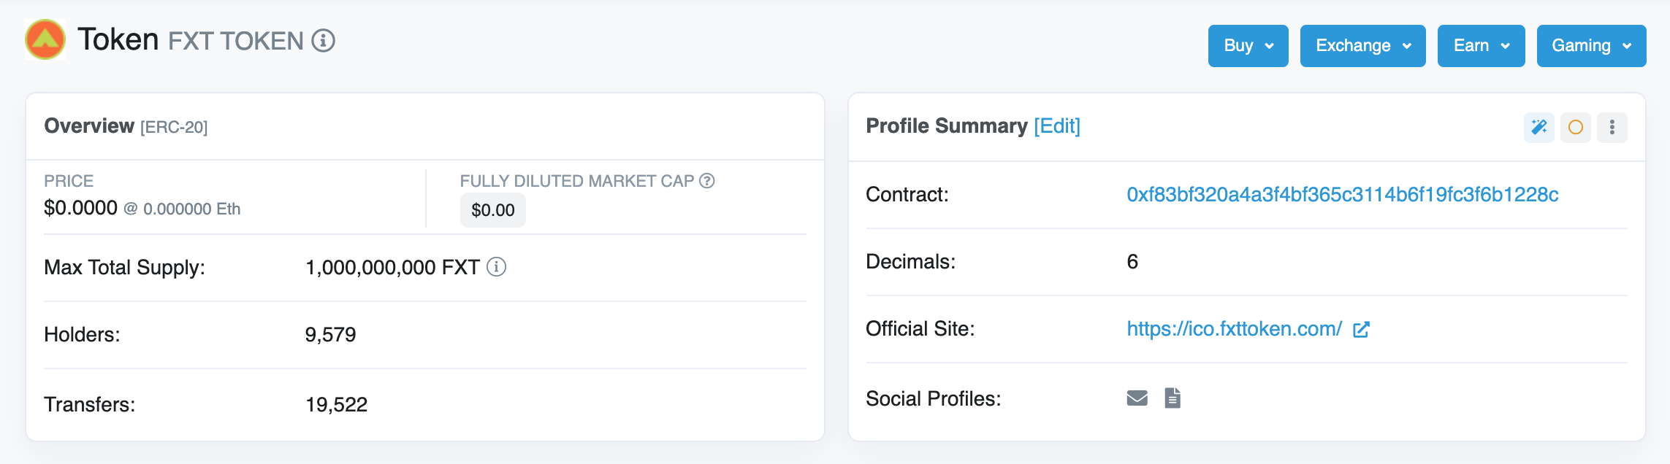1670x464 pixels.
Task: Expand the Earn dropdown
Action: pyautogui.click(x=1481, y=46)
